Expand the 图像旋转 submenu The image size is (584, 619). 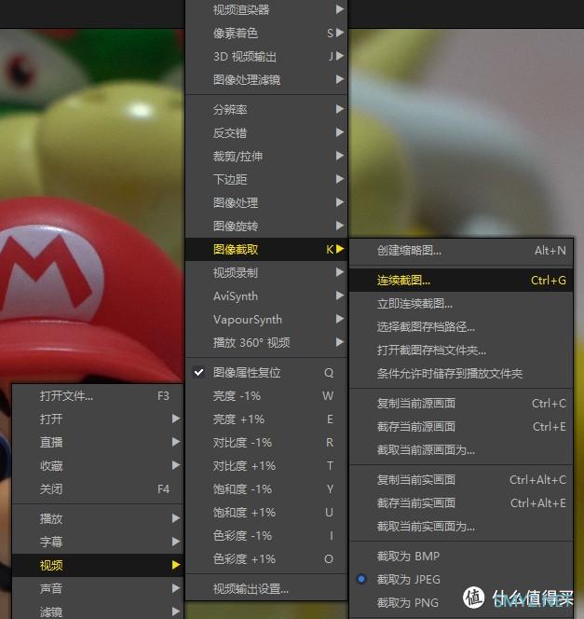[x=236, y=226]
